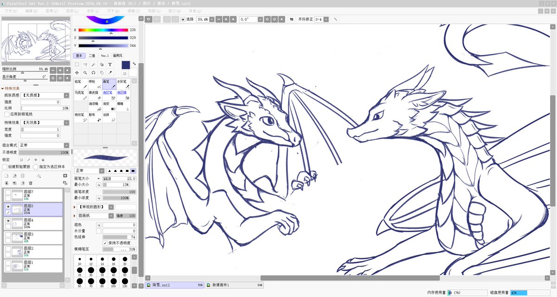Select the 马克笔 marker tool

81,95
